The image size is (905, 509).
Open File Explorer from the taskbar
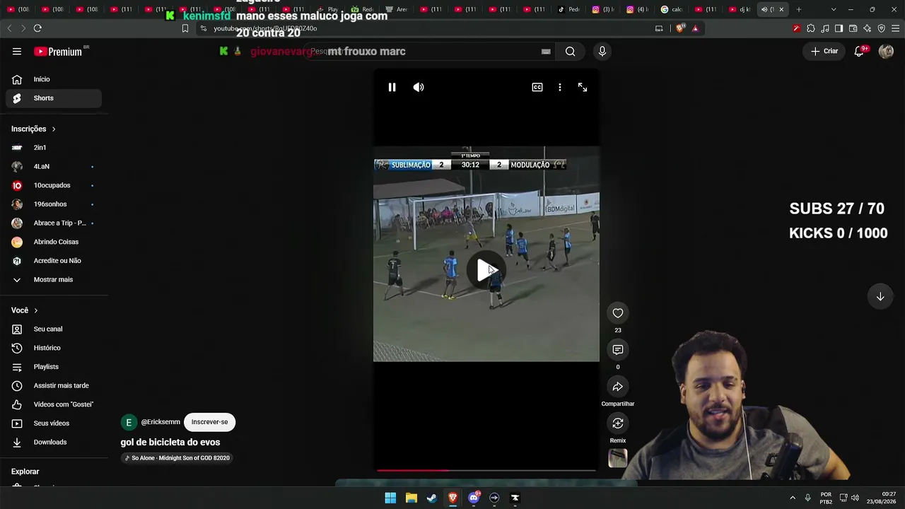(411, 498)
